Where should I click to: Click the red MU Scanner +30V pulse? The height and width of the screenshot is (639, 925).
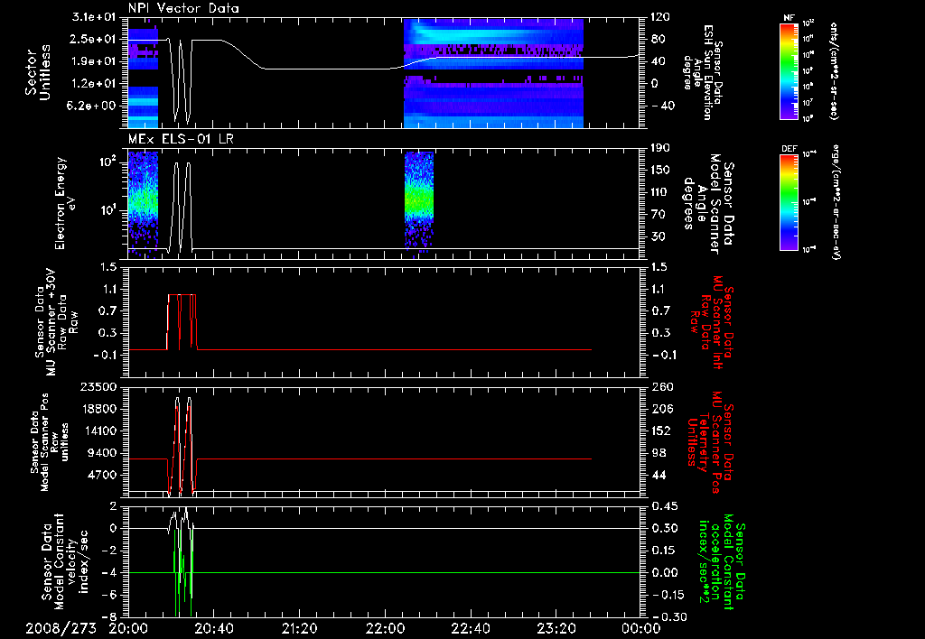click(x=182, y=322)
